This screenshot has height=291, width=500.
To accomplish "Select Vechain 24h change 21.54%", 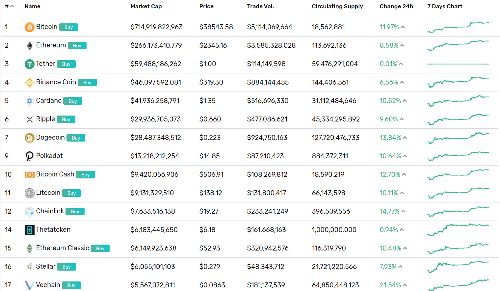I will (x=390, y=285).
